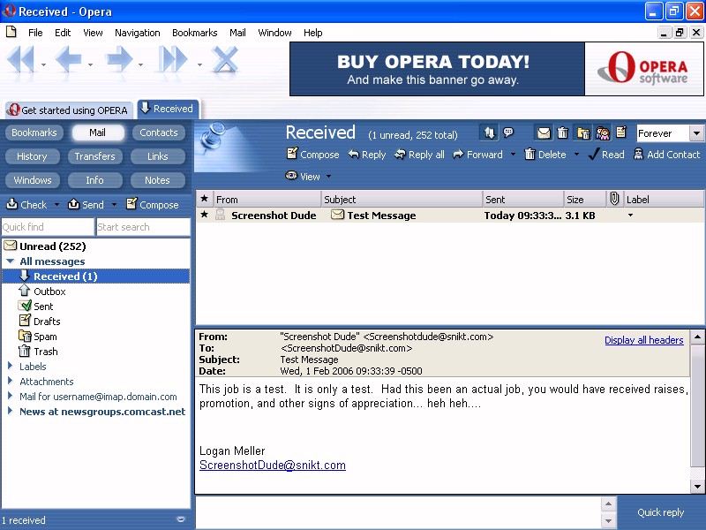This screenshot has width=706, height=530.
Task: Toggle the threaded view up-down arrows icon
Action: click(490, 132)
